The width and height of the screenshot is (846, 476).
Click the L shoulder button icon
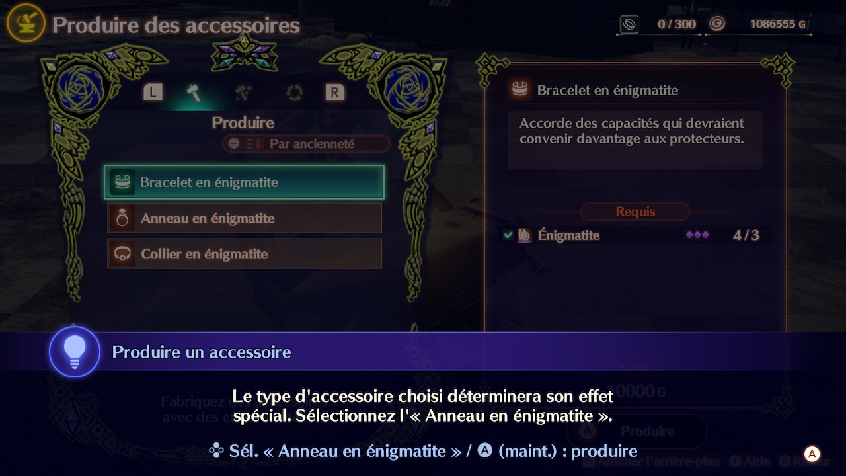coord(153,93)
